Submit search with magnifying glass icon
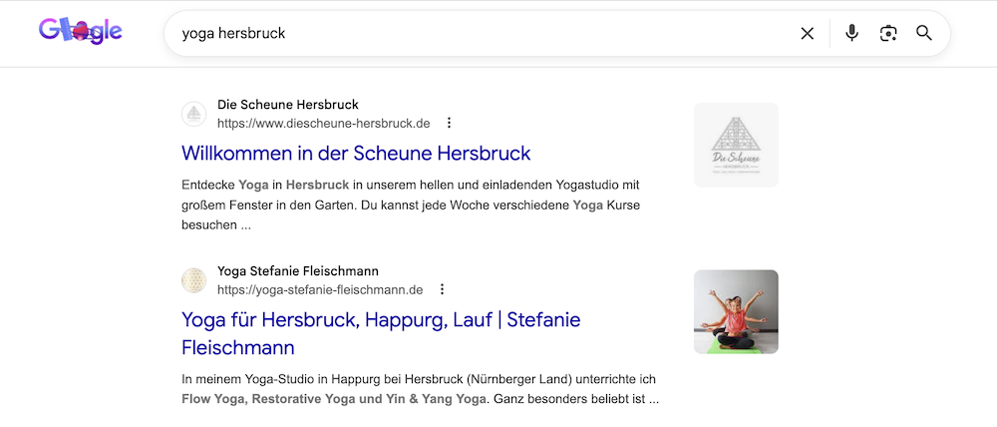This screenshot has width=997, height=427. coord(924,34)
